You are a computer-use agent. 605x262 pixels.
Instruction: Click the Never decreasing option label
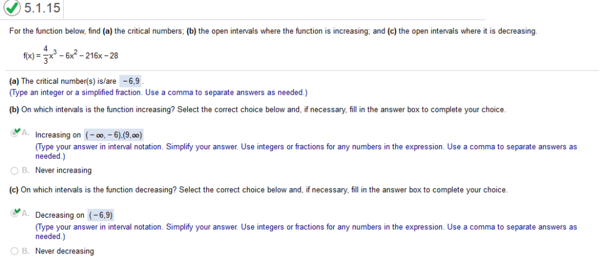(64, 251)
